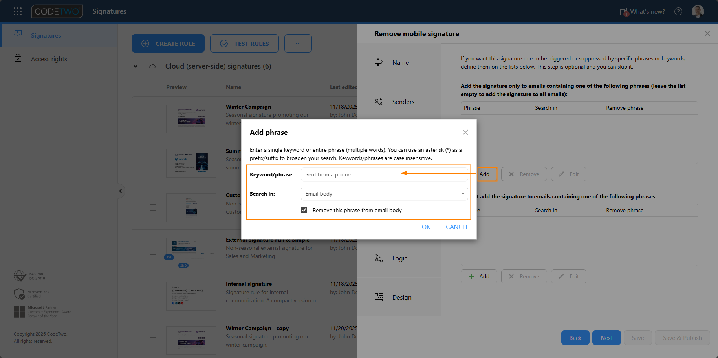Click the lower Edit button
The width and height of the screenshot is (718, 358).
(x=568, y=276)
